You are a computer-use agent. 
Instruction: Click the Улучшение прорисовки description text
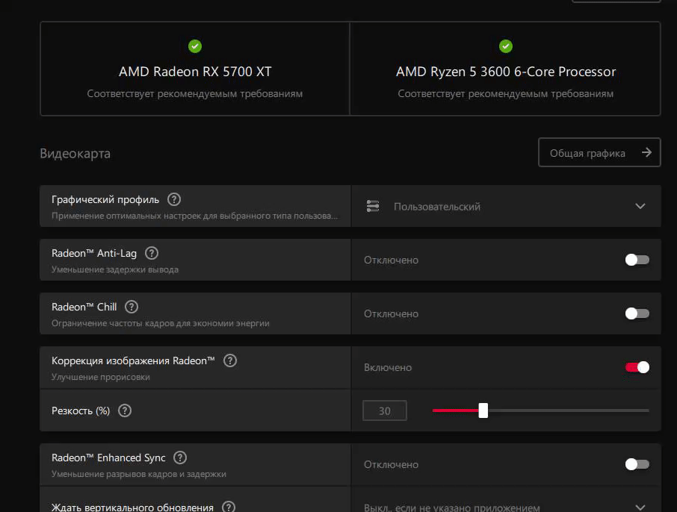pyautogui.click(x=101, y=377)
